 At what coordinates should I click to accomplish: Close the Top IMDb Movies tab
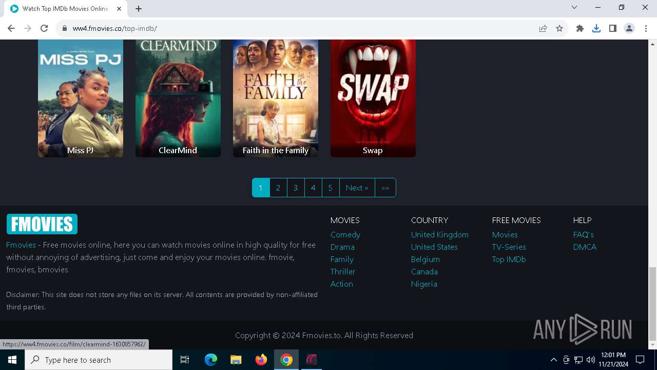point(119,9)
